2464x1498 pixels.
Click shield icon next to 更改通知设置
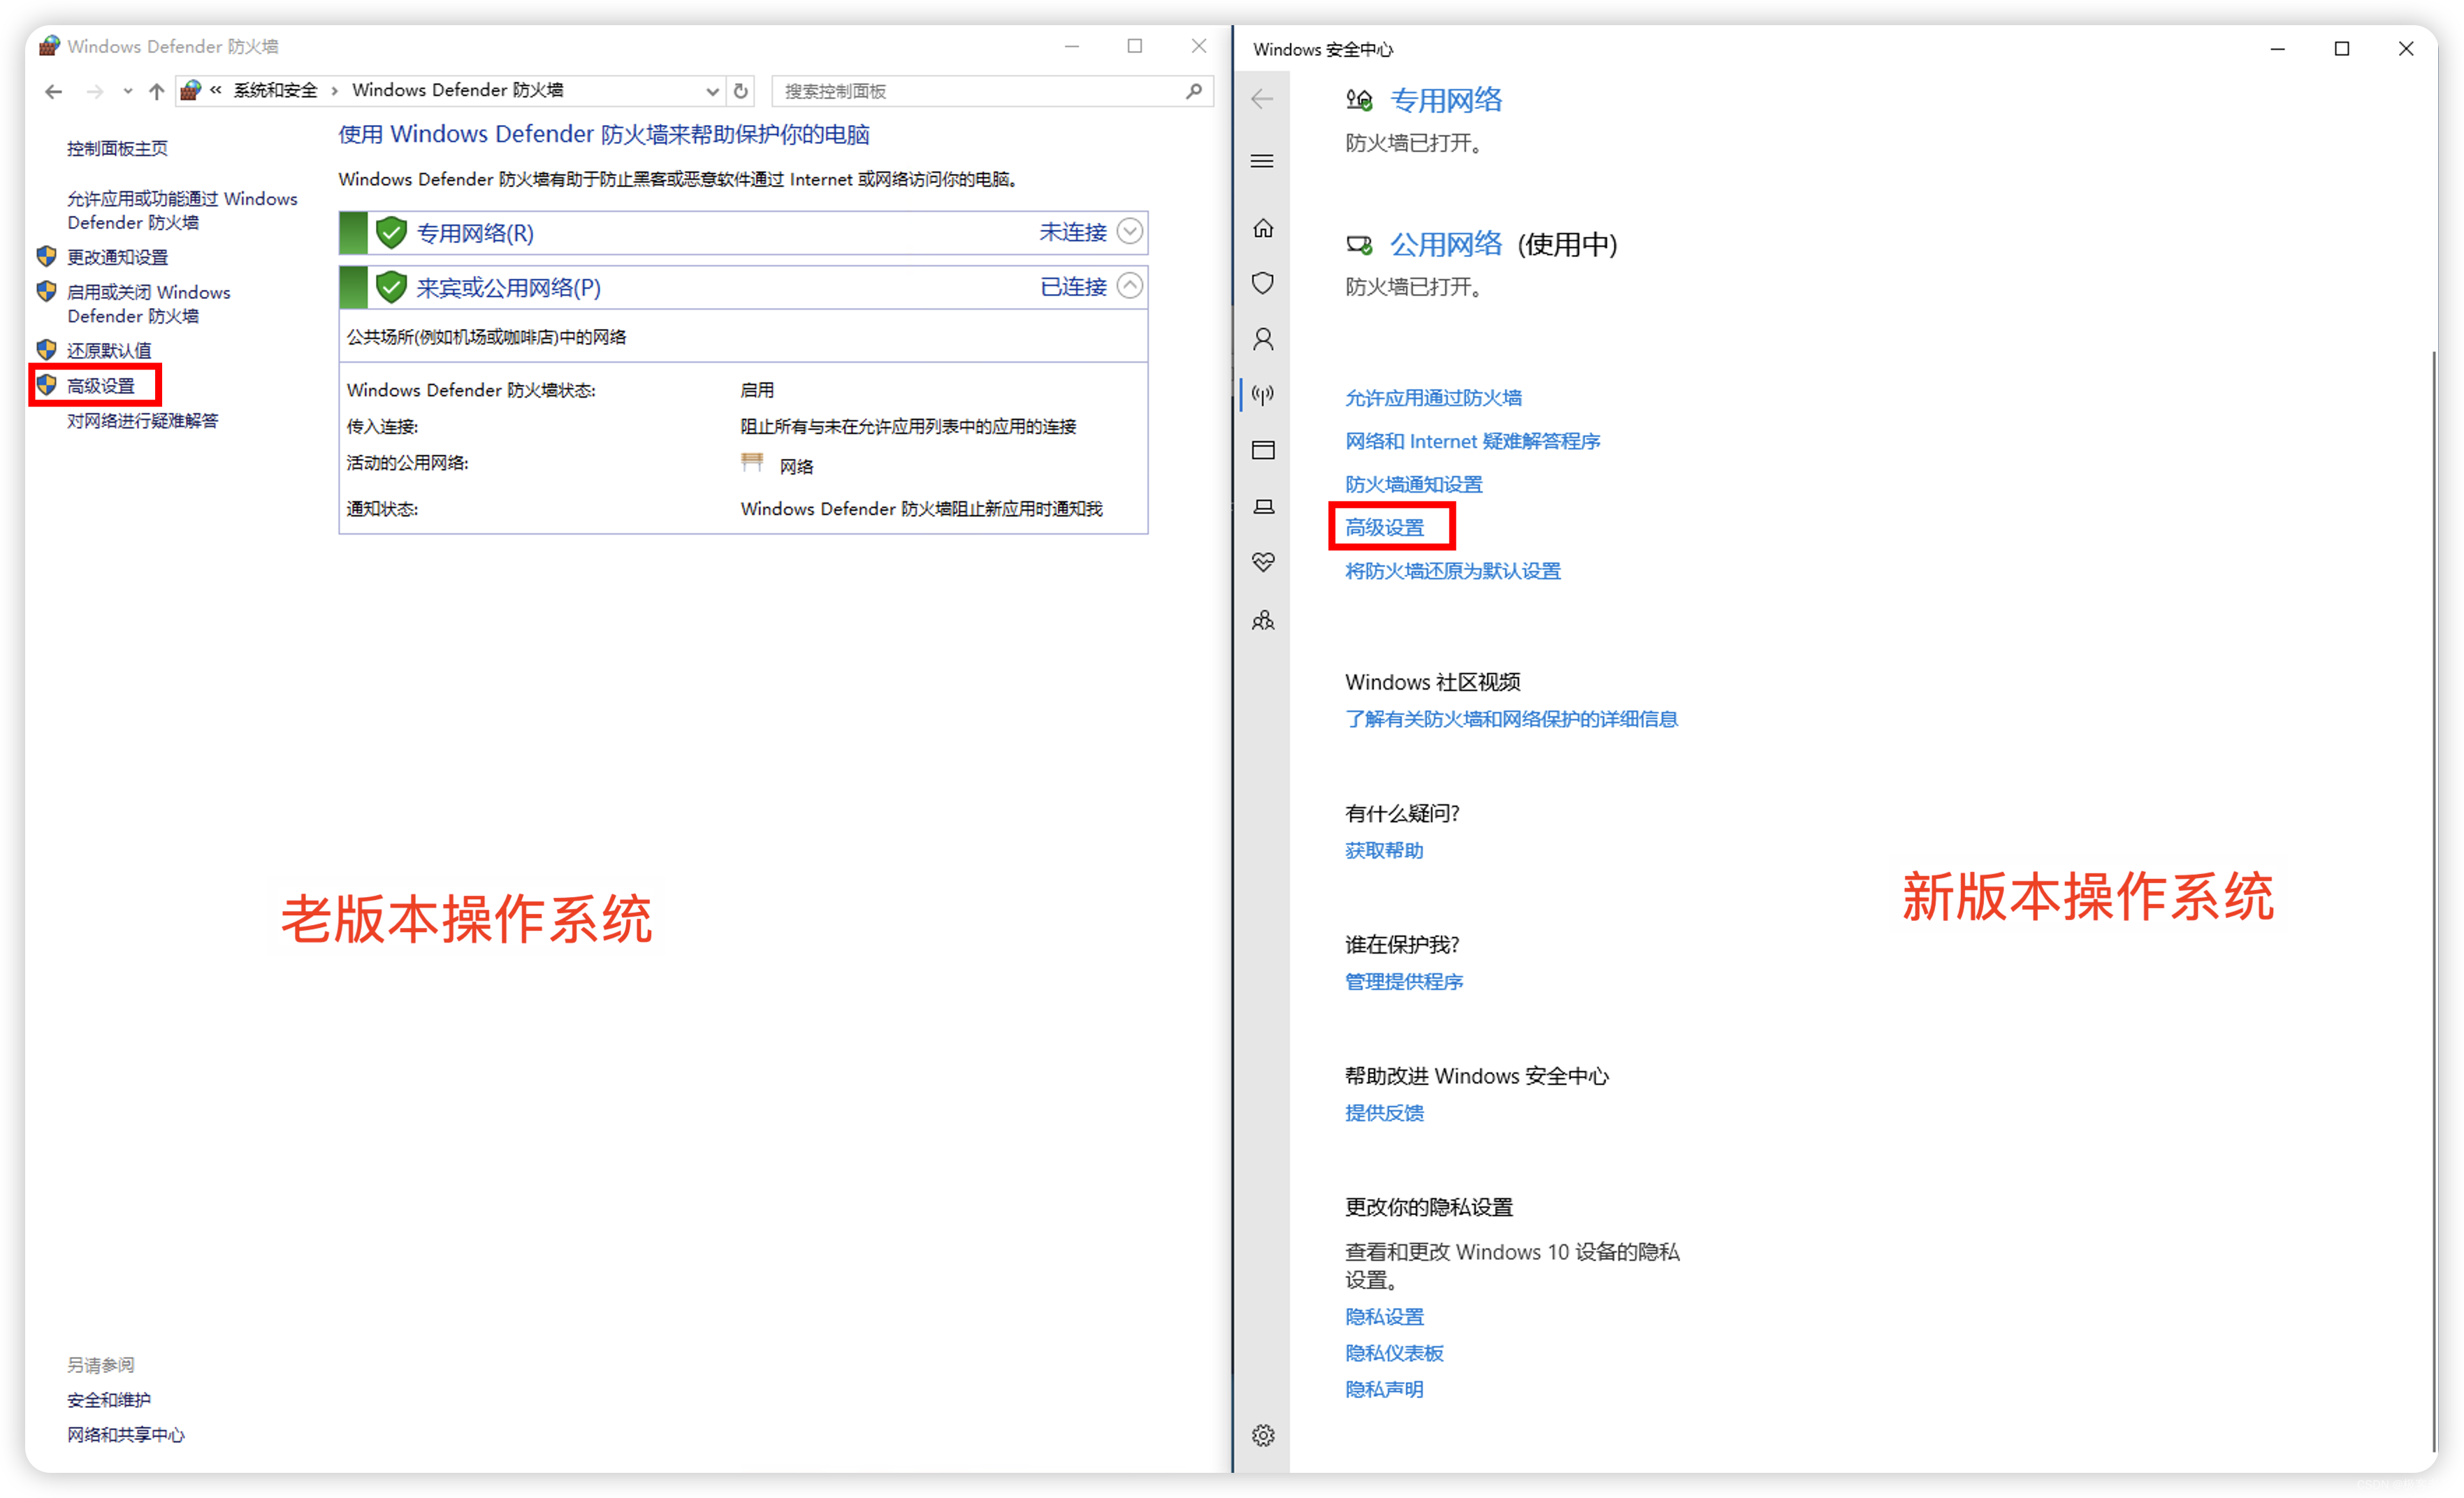tap(46, 256)
